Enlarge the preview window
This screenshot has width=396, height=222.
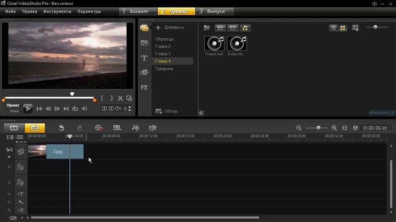129,99
